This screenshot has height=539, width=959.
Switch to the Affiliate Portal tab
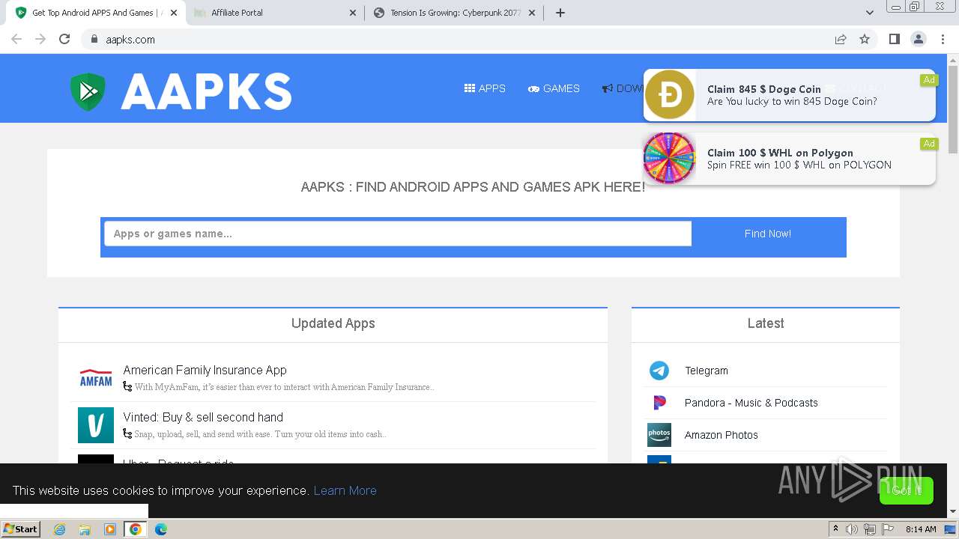click(274, 13)
